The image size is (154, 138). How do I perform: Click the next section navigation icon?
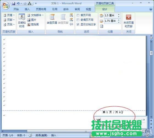[x=71, y=20]
